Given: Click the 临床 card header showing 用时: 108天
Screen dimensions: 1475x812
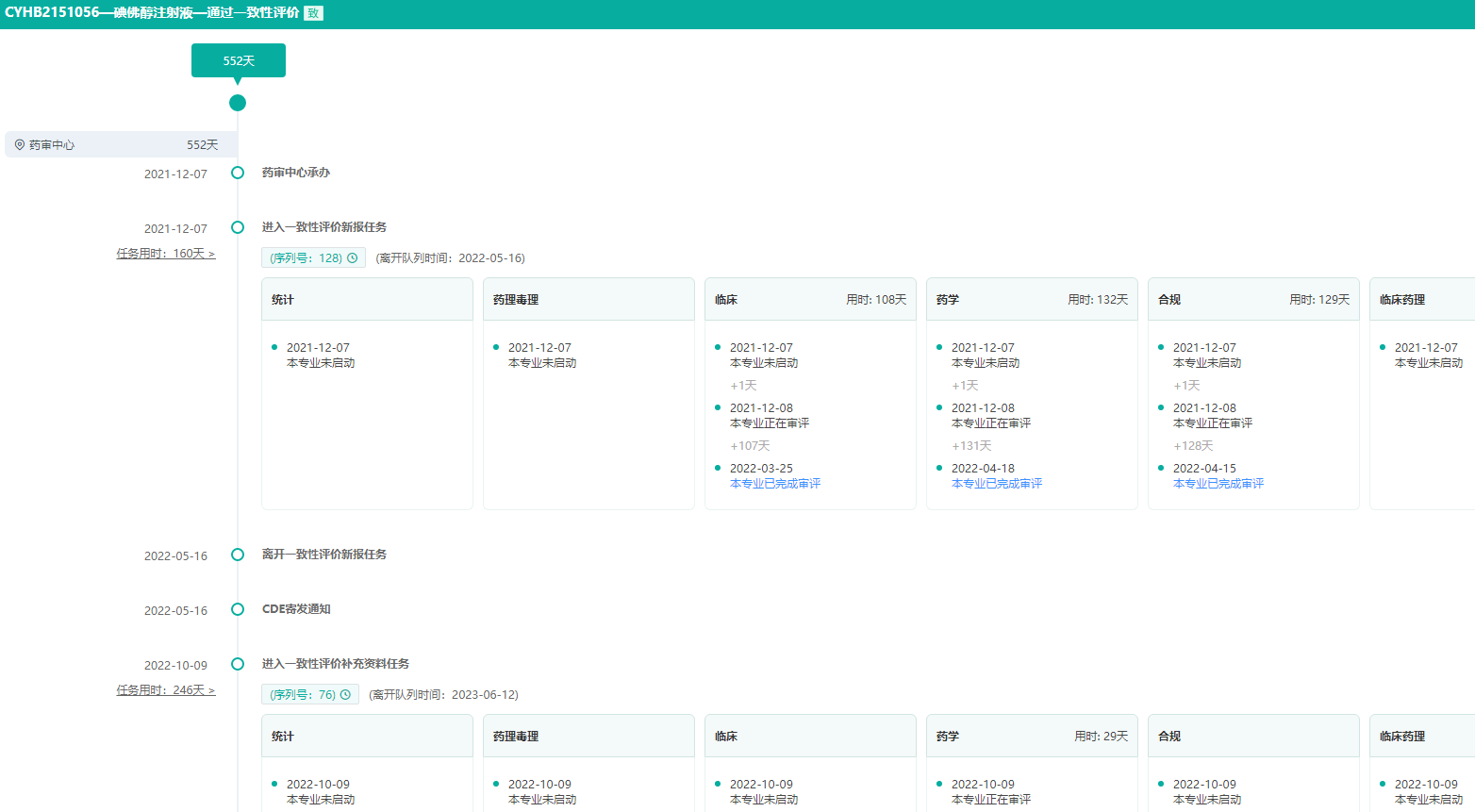Looking at the screenshot, I should click(810, 300).
